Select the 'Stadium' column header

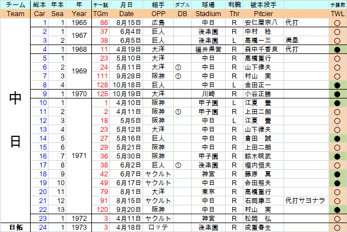point(208,14)
